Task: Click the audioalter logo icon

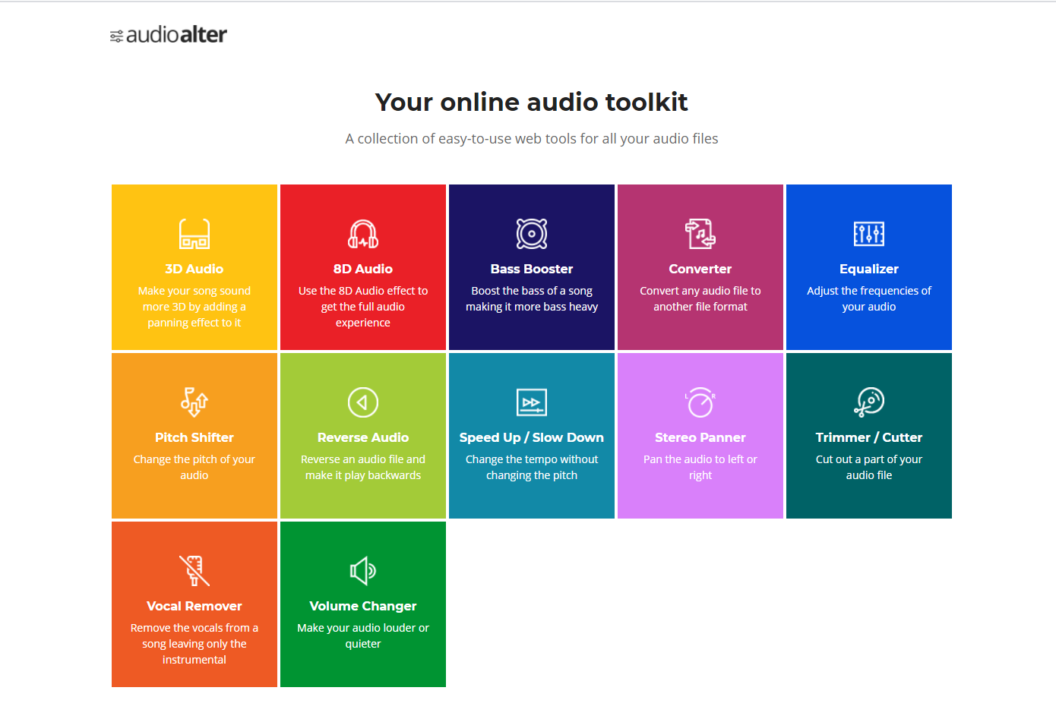Action: point(117,34)
